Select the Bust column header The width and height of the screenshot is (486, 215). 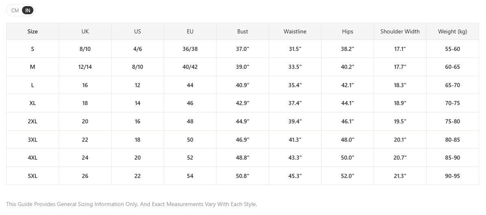(242, 31)
